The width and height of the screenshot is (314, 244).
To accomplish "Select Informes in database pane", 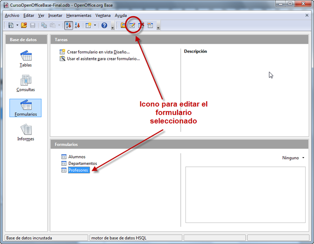I will [x=26, y=133].
